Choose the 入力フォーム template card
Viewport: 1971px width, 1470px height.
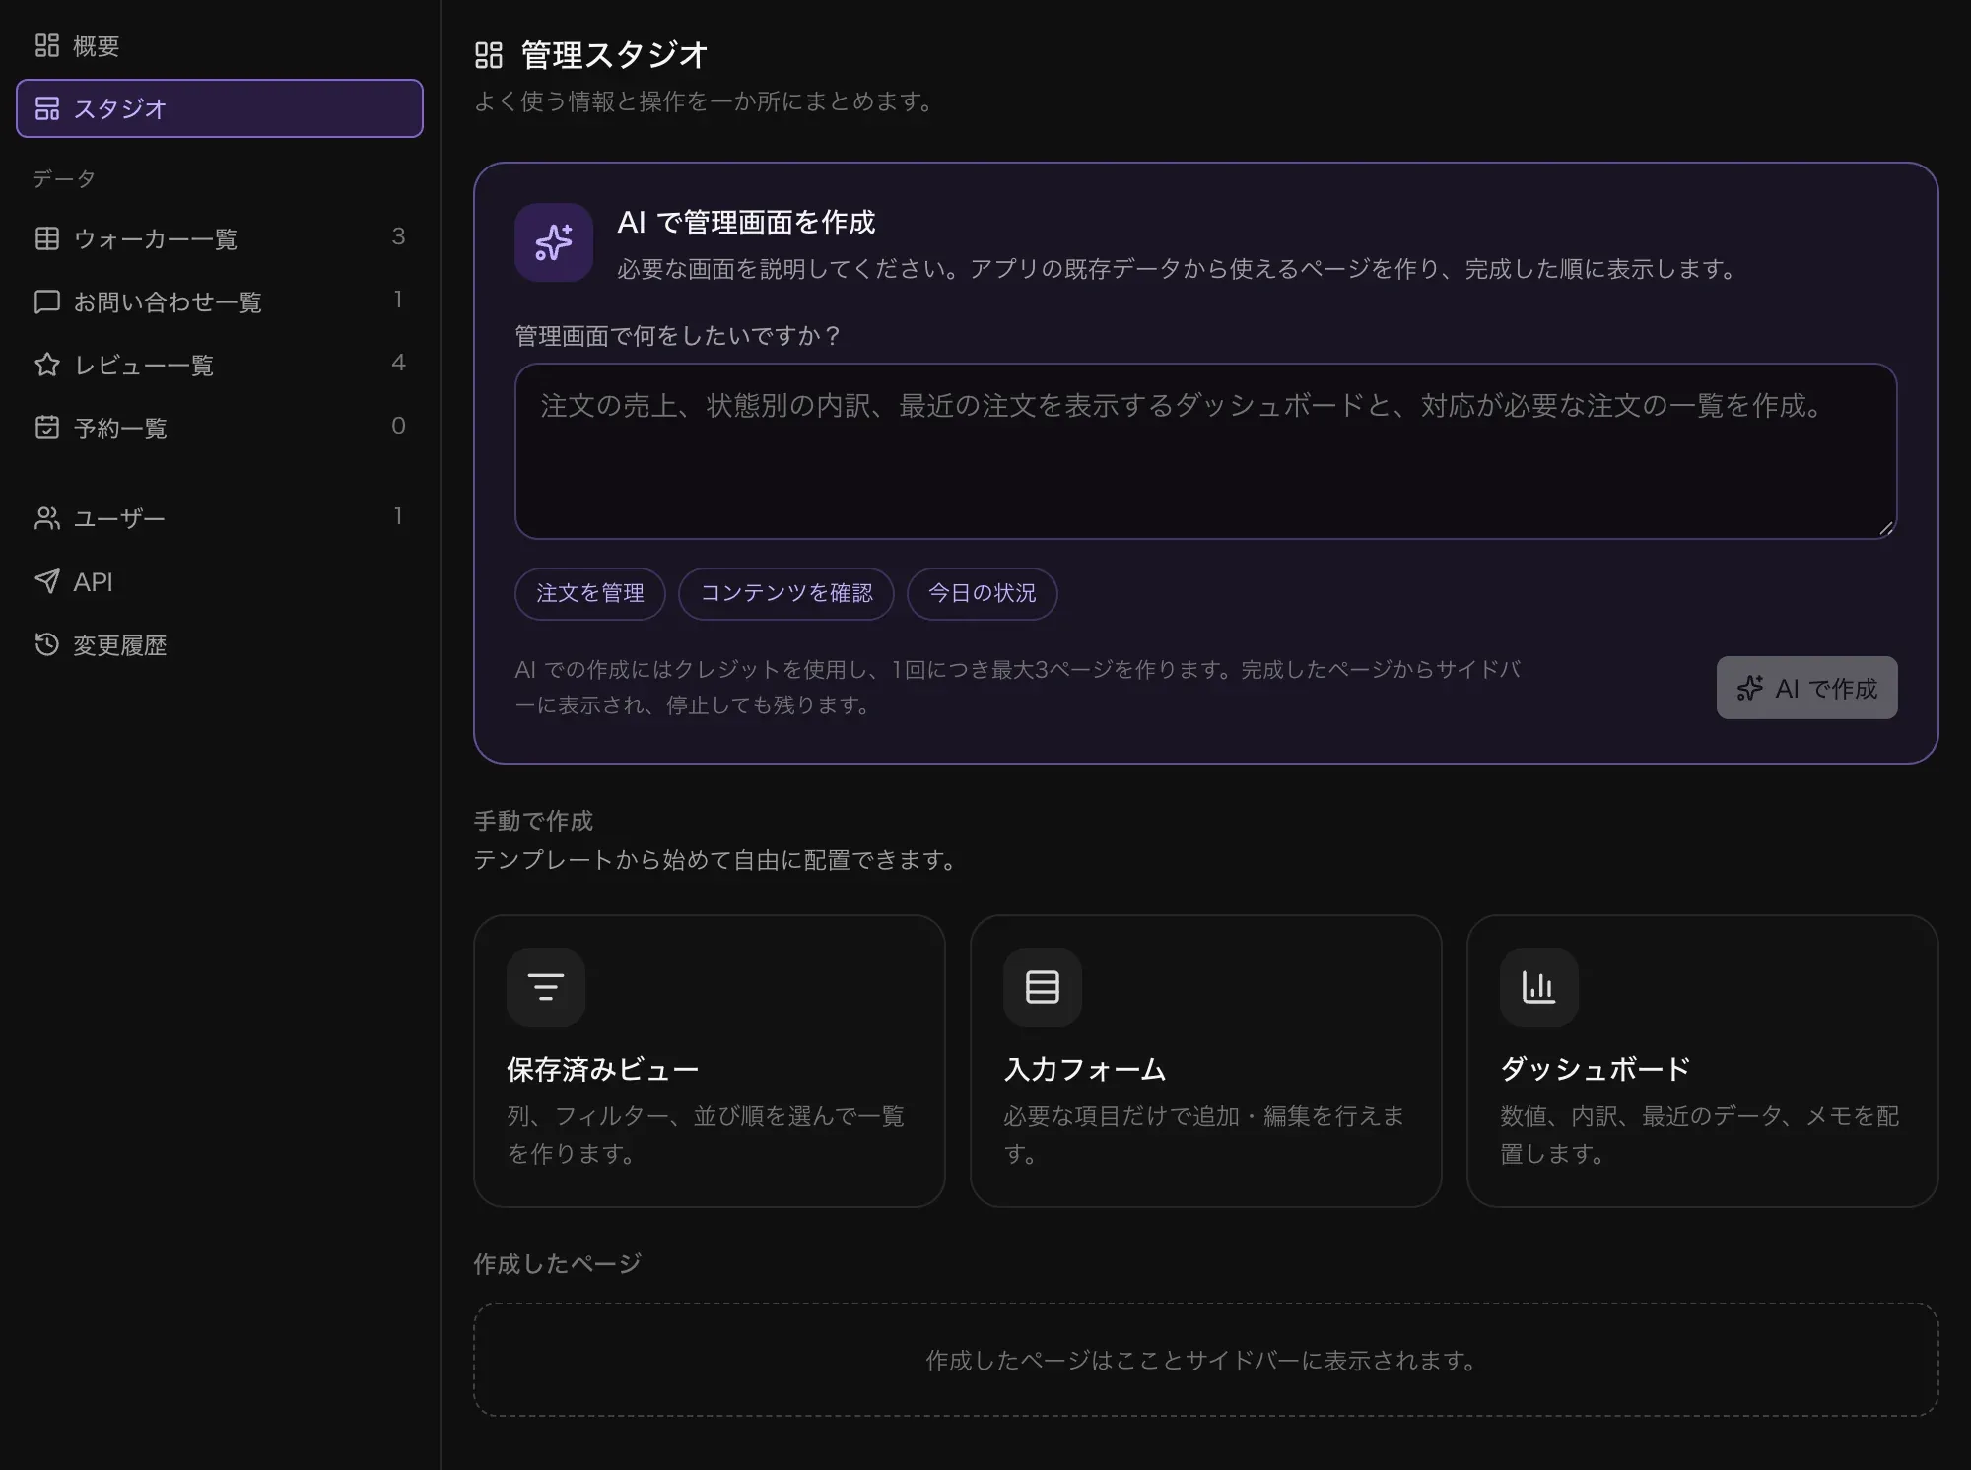point(1206,1061)
